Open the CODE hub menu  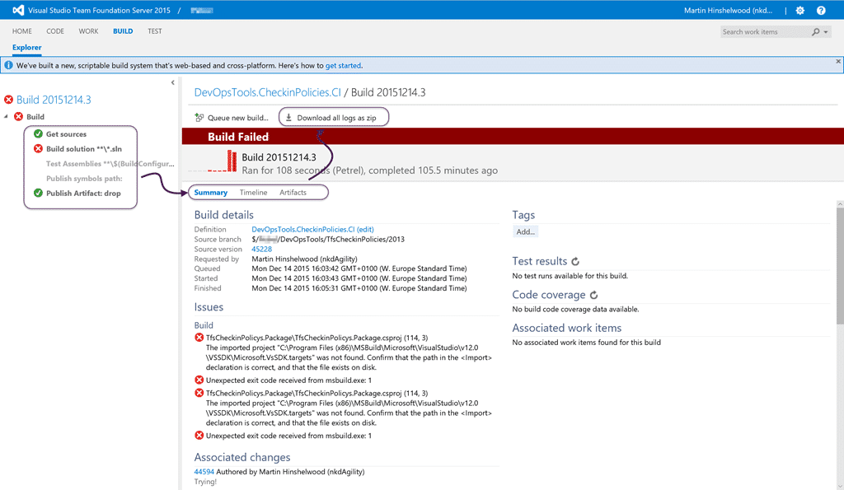coord(55,31)
